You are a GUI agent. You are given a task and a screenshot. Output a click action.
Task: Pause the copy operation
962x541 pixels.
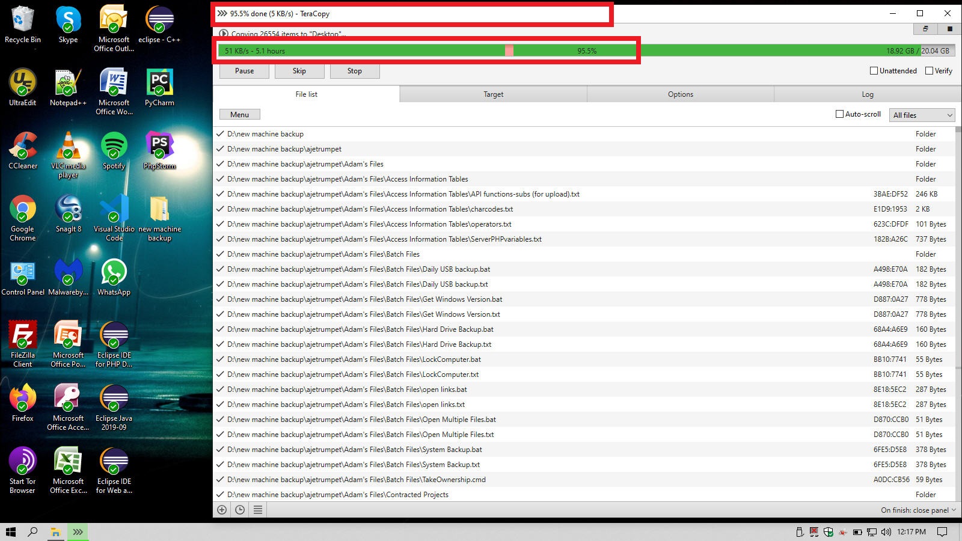244,71
